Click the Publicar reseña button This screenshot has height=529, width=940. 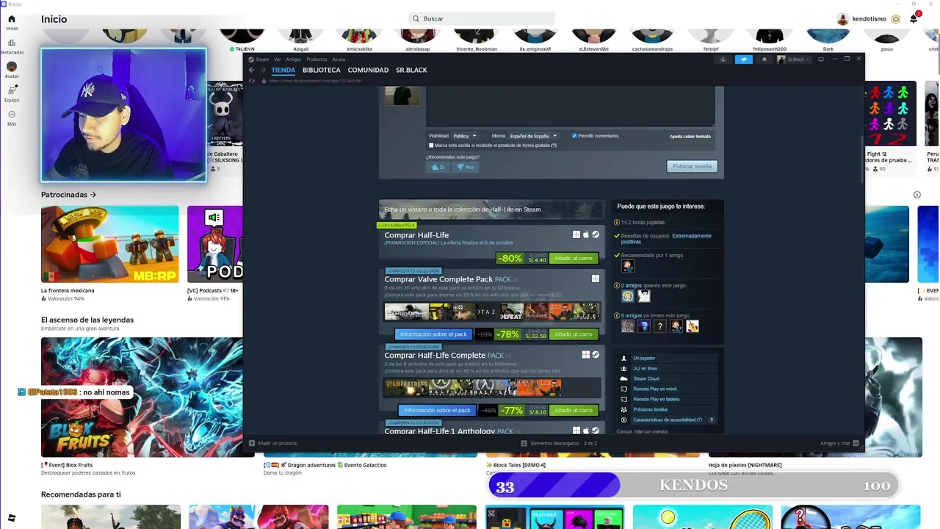(692, 167)
